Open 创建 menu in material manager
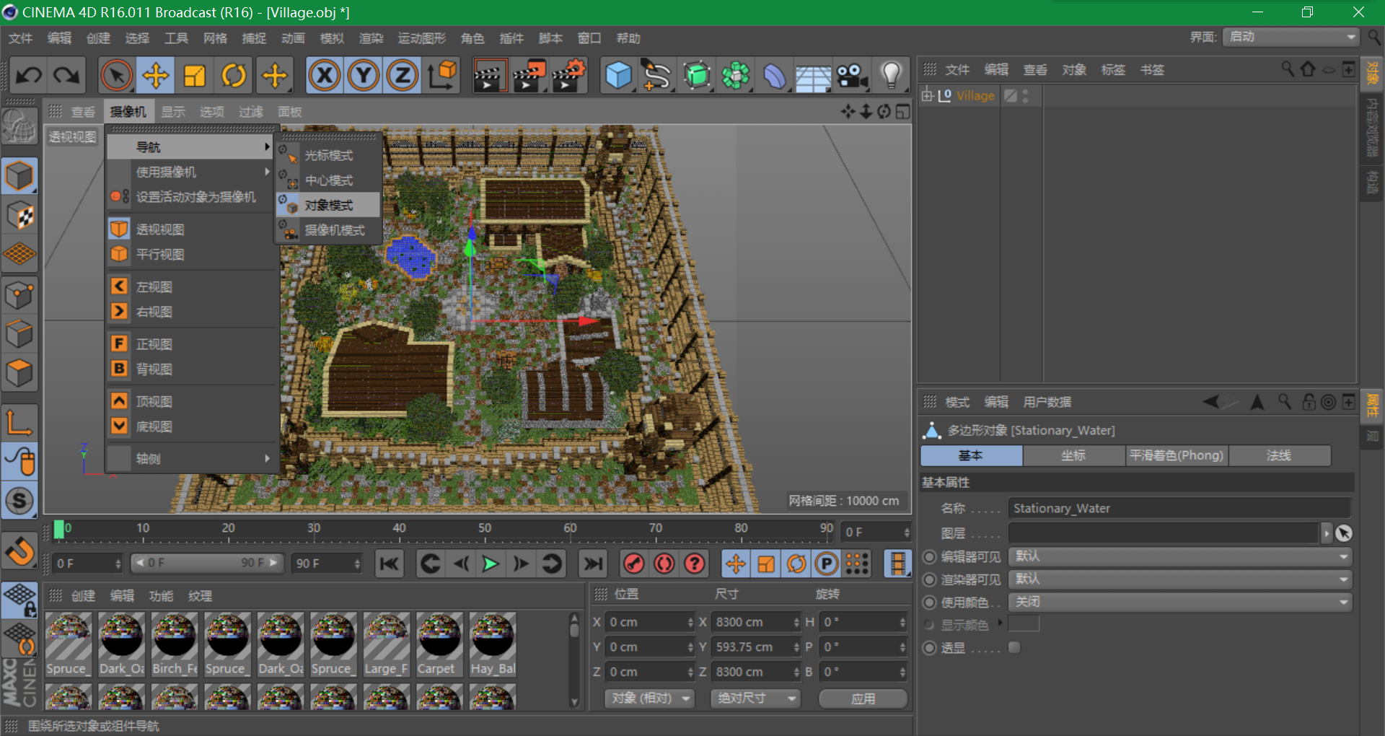Screen dimensions: 1385x736 83,596
